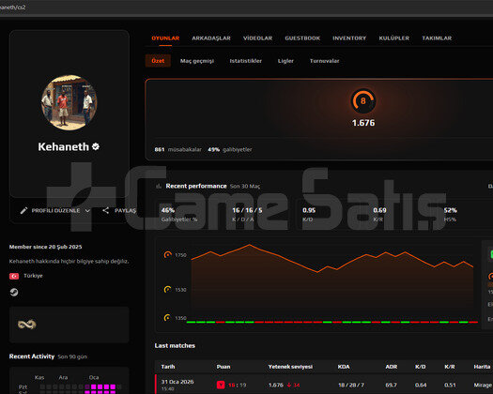Switch to Ligler sub-tab
Image resolution: width=493 pixels, height=394 pixels.
click(x=285, y=61)
